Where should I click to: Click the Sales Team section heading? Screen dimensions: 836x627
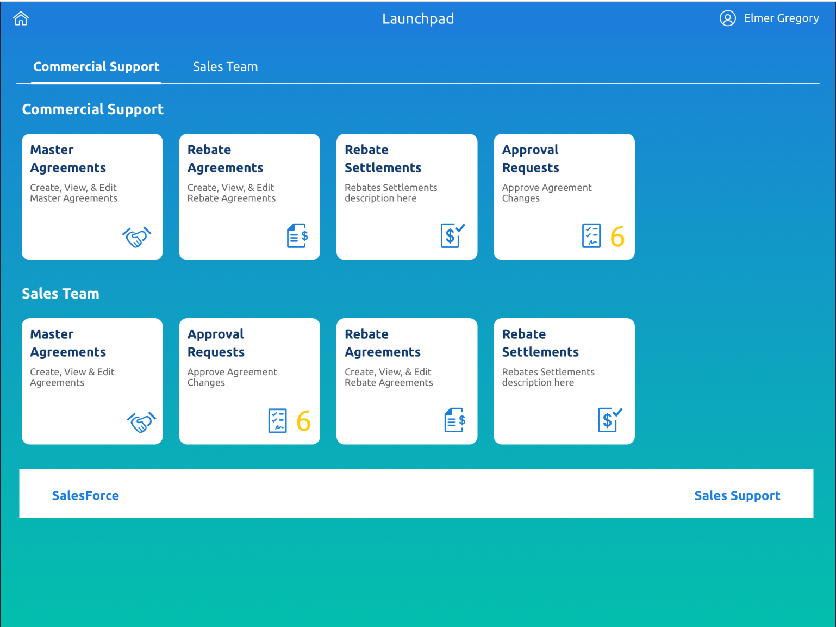(x=60, y=294)
